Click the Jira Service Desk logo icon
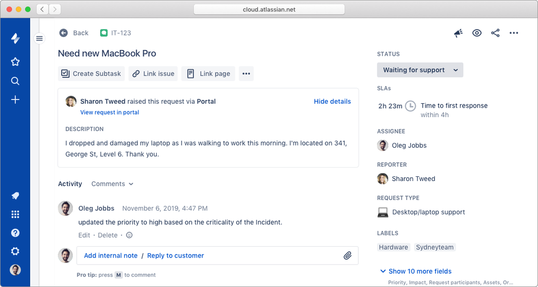The image size is (538, 287). (x=15, y=38)
